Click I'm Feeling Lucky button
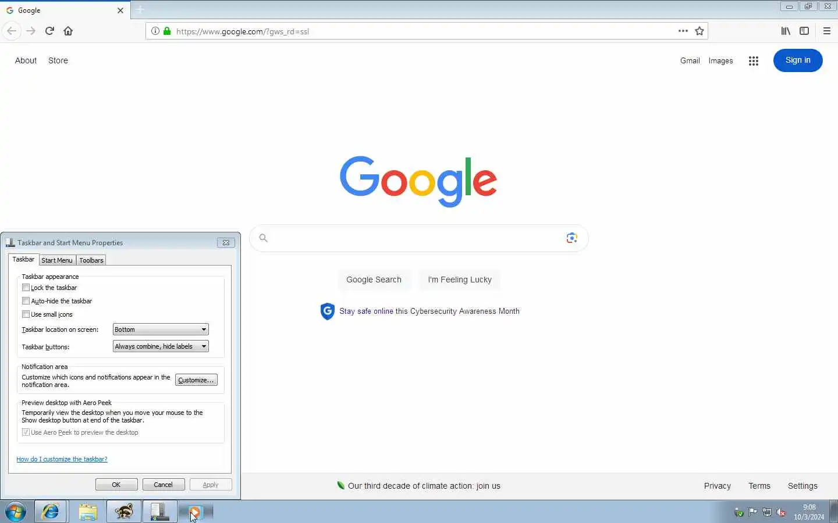Screen dimensions: 838x523 pos(460,280)
